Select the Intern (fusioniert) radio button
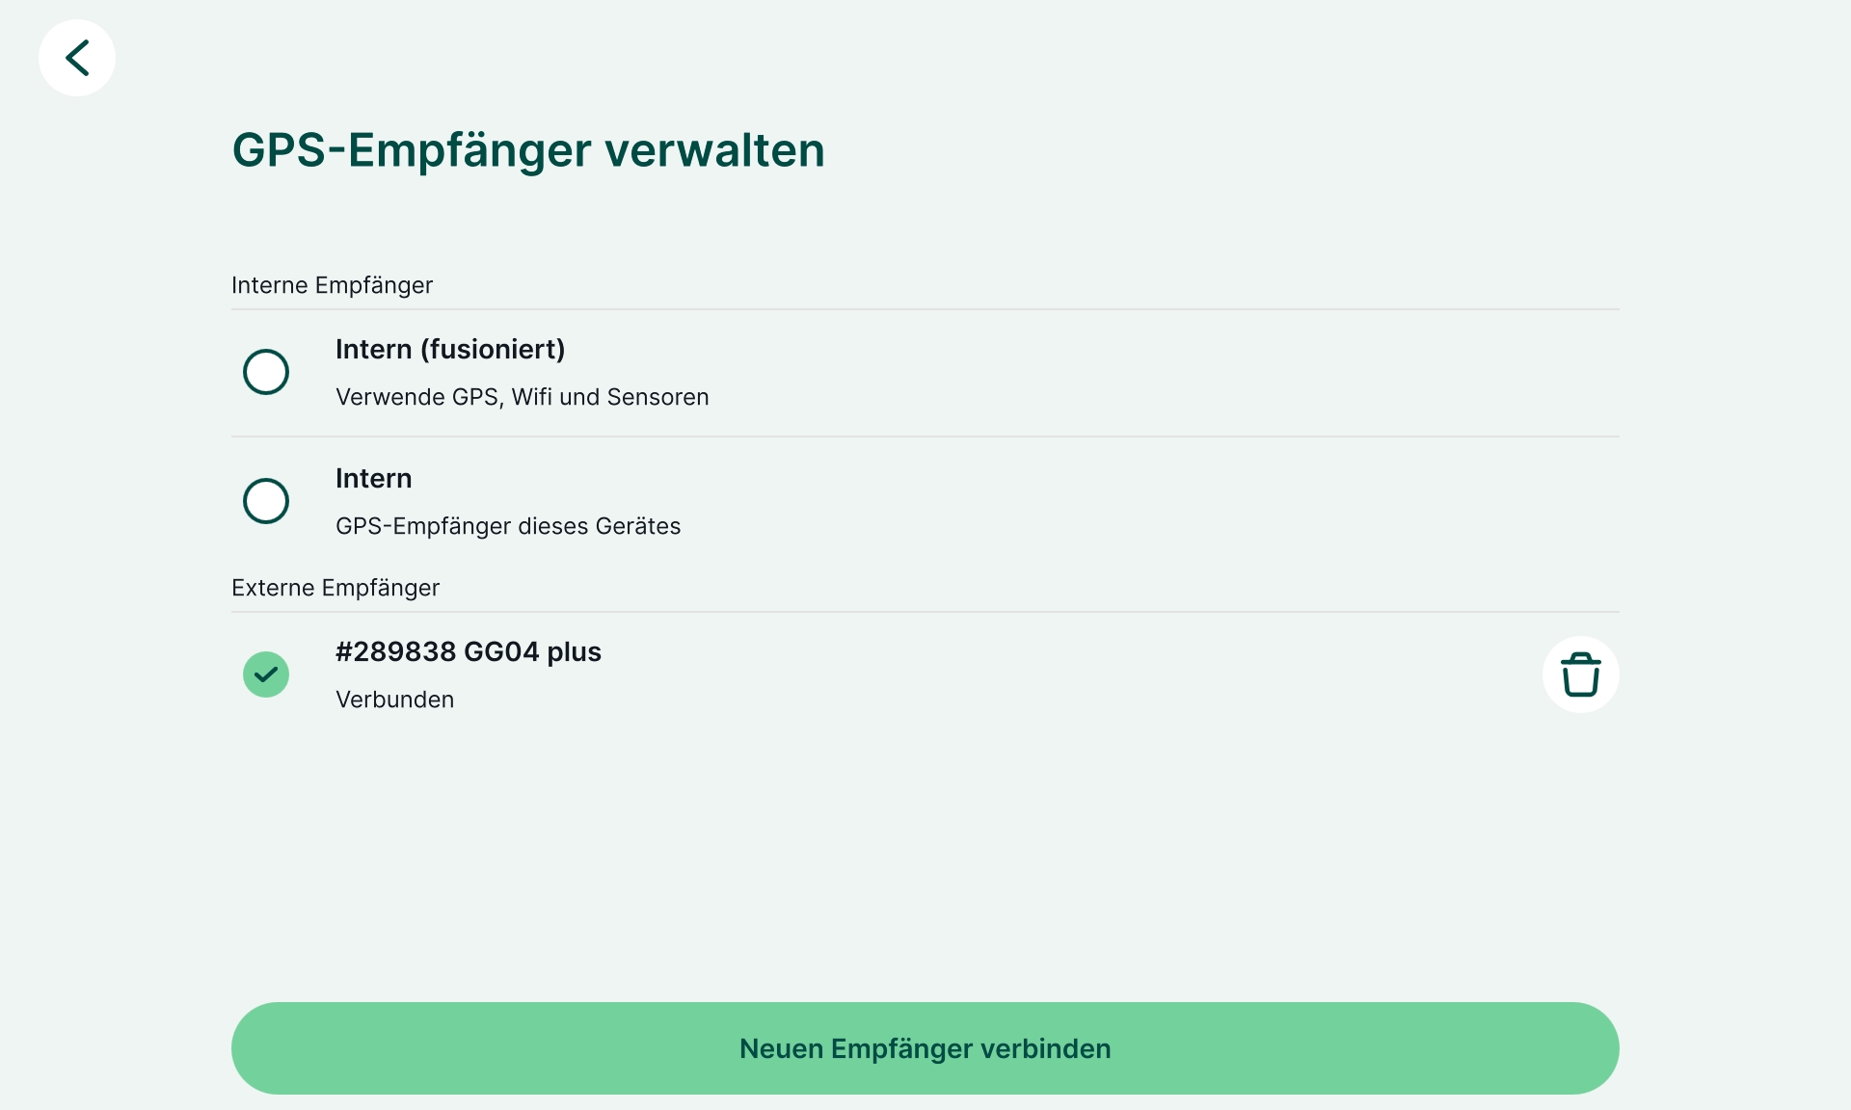 pyautogui.click(x=266, y=372)
